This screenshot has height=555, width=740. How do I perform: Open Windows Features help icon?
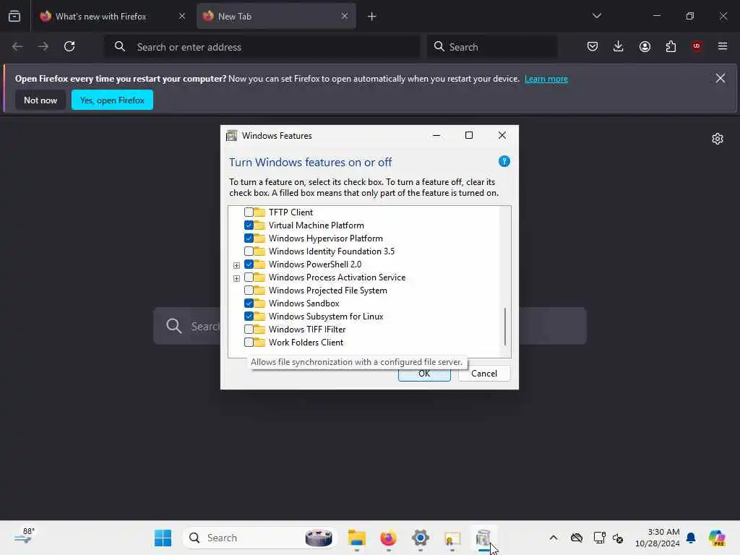point(504,161)
